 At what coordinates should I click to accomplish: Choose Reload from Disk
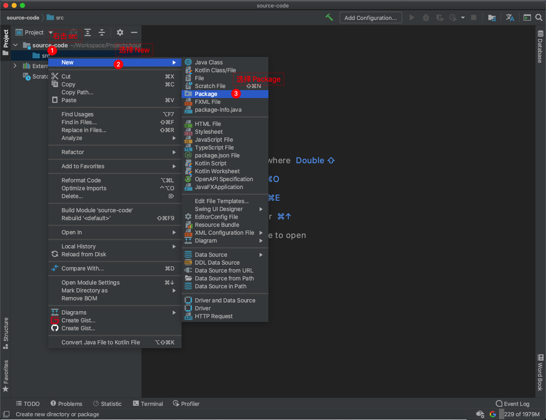click(115, 254)
